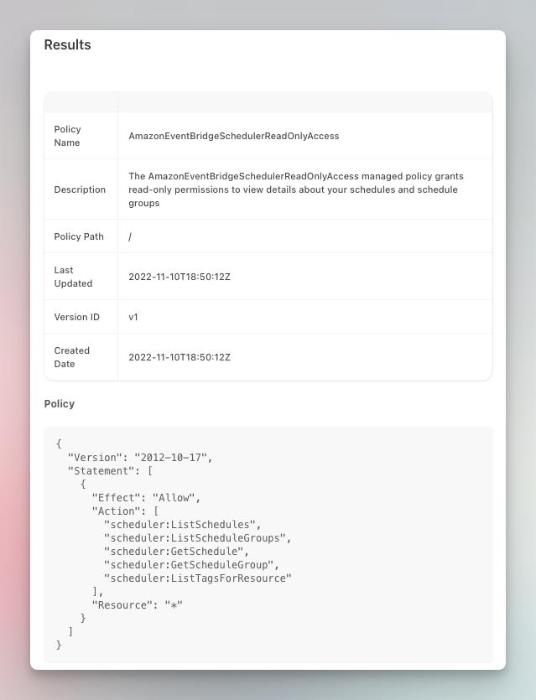536x700 pixels.
Task: Click the Version ID label
Action: (77, 317)
